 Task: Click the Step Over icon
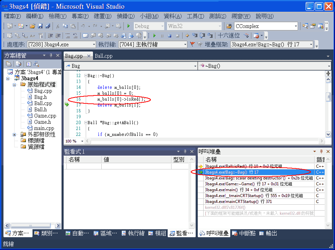203,36
